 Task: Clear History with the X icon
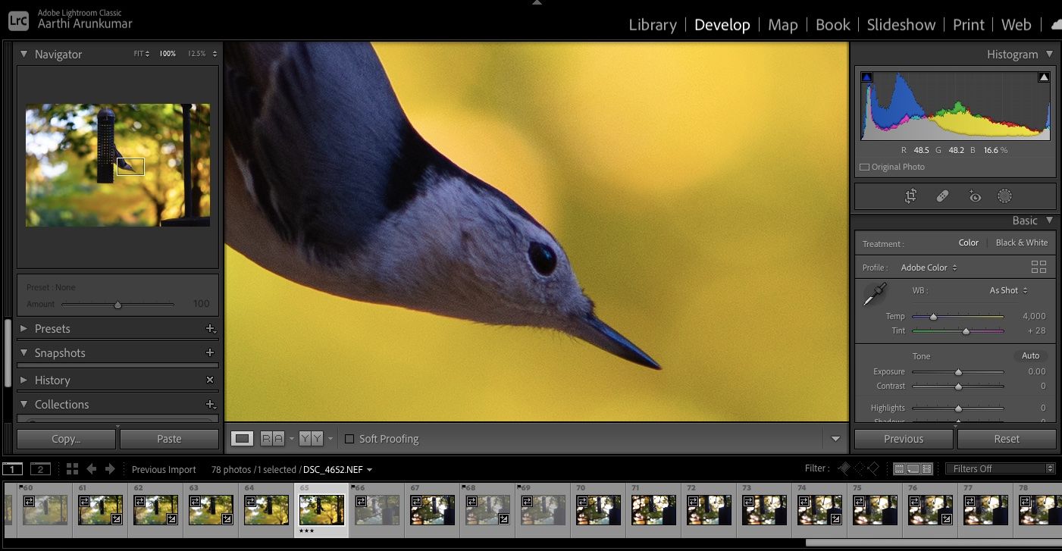pos(210,380)
